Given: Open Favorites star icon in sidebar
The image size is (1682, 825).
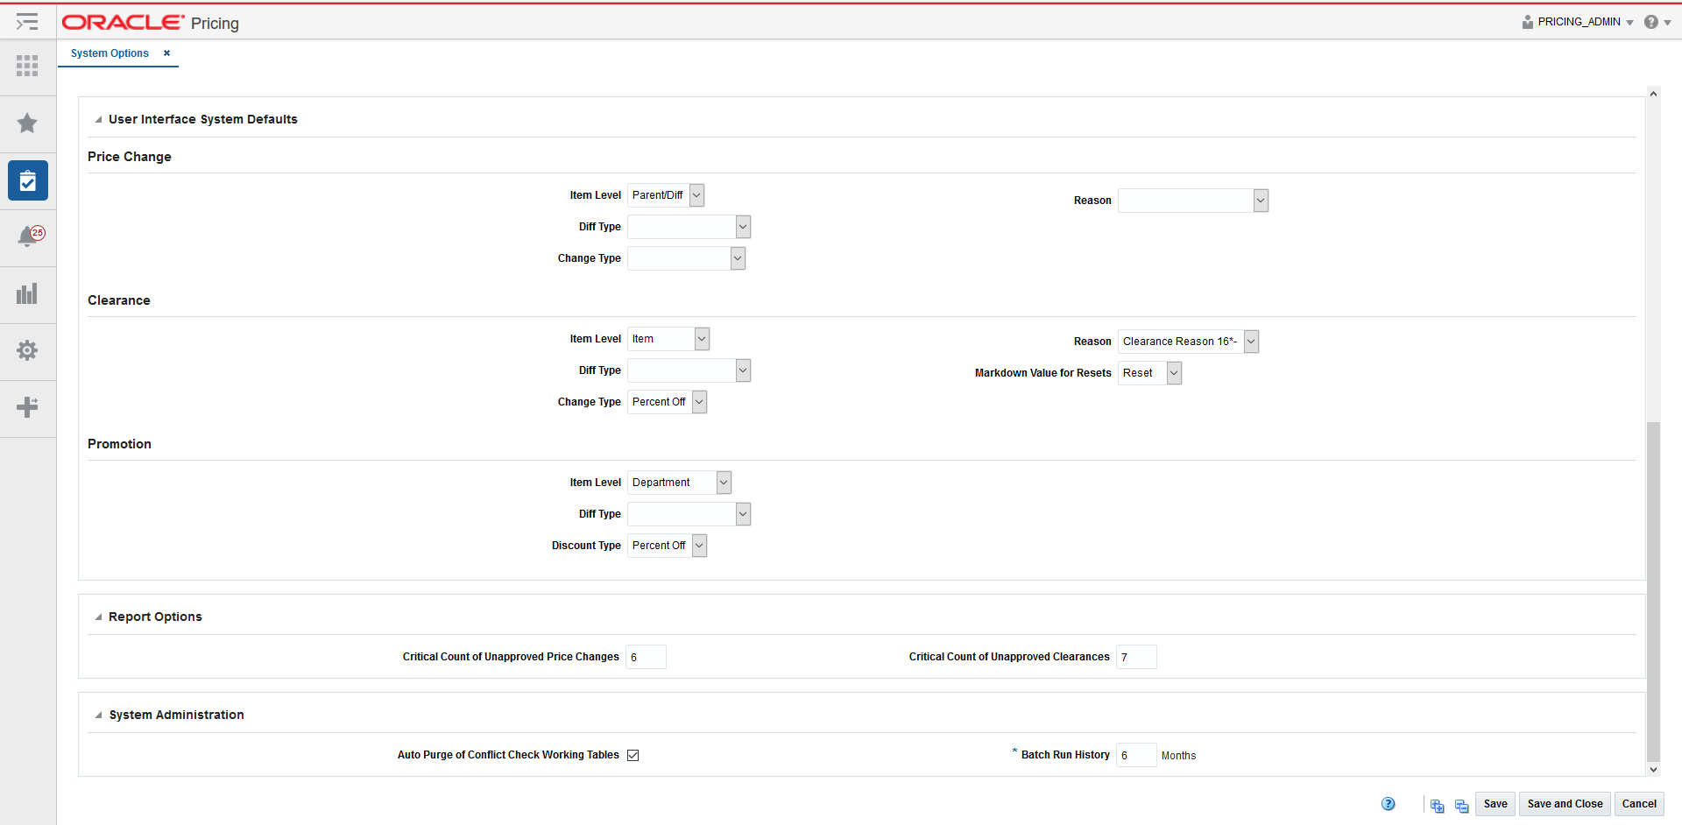Looking at the screenshot, I should (27, 123).
